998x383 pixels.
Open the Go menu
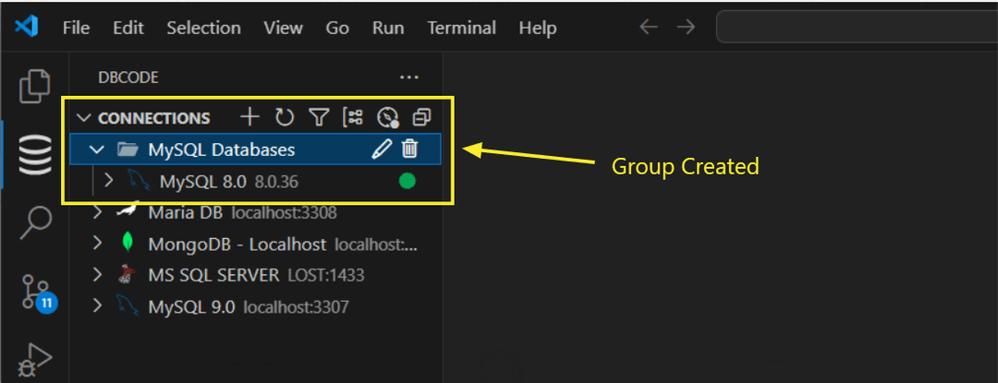click(337, 28)
